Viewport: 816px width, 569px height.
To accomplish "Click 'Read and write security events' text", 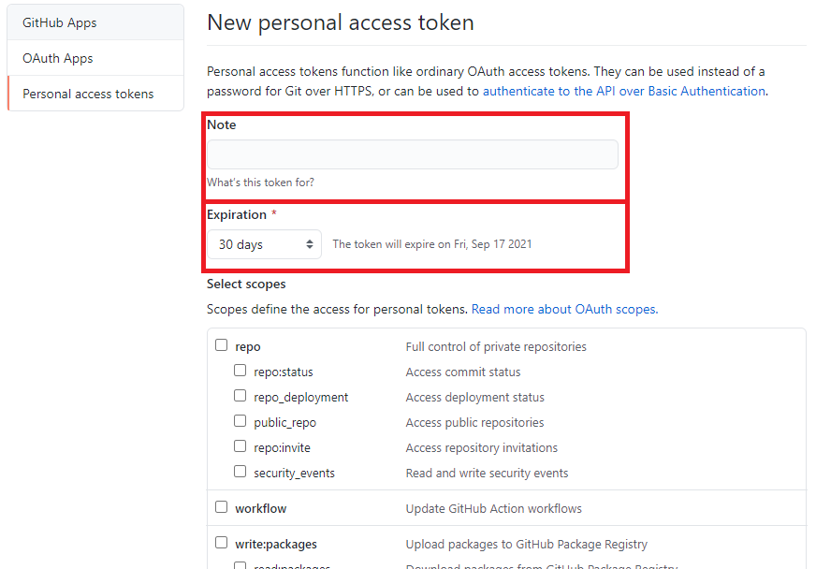I will click(488, 474).
